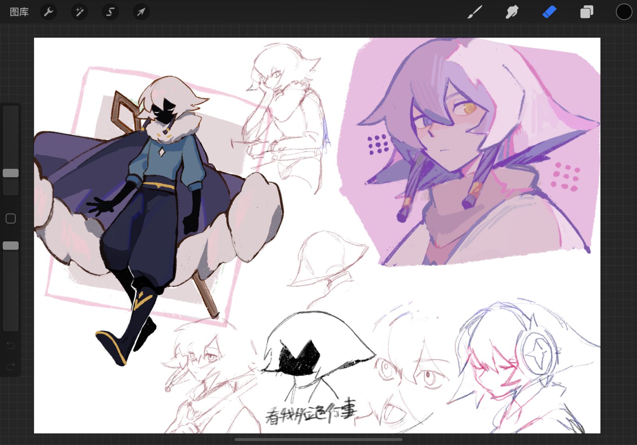Screen dimensions: 637x445
Task: Select the blue Eraser tool
Action: coord(549,12)
